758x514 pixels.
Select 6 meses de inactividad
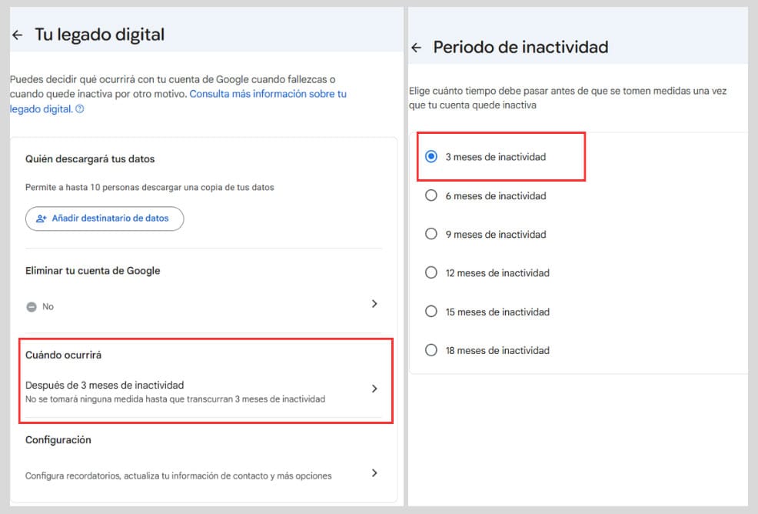[431, 195]
